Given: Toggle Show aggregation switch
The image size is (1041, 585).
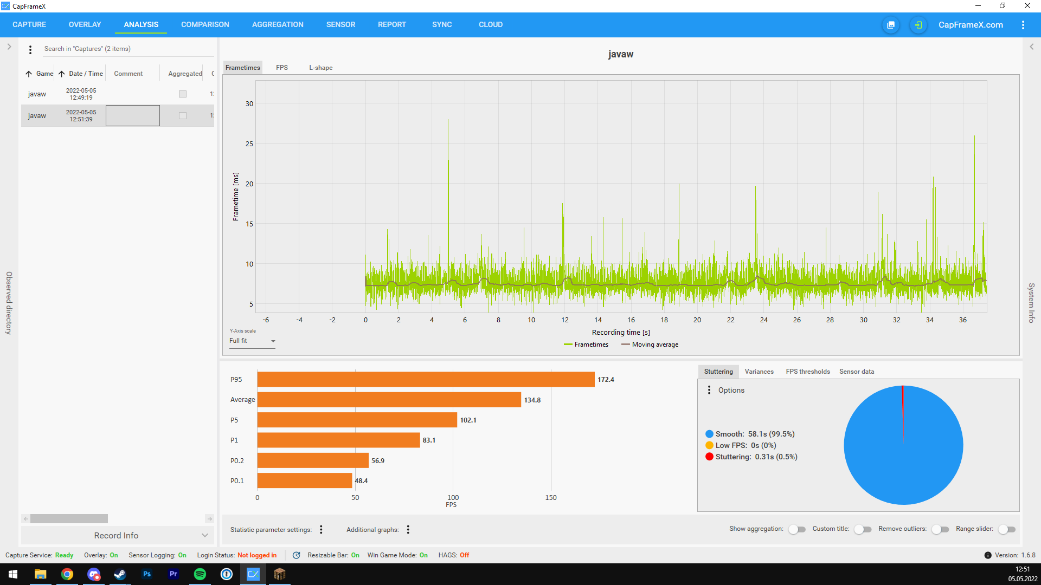Looking at the screenshot, I should click(x=796, y=529).
